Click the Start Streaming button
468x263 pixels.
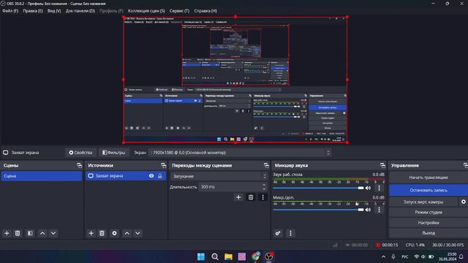point(429,178)
